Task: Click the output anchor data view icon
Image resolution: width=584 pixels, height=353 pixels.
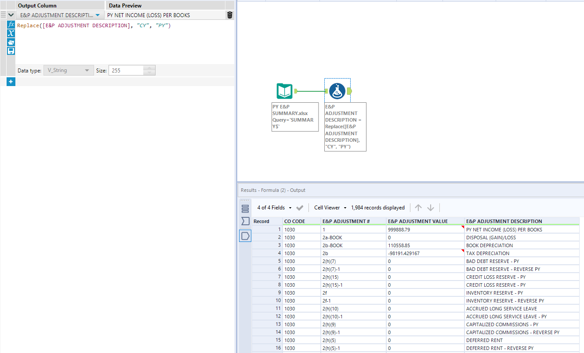Action: click(245, 236)
